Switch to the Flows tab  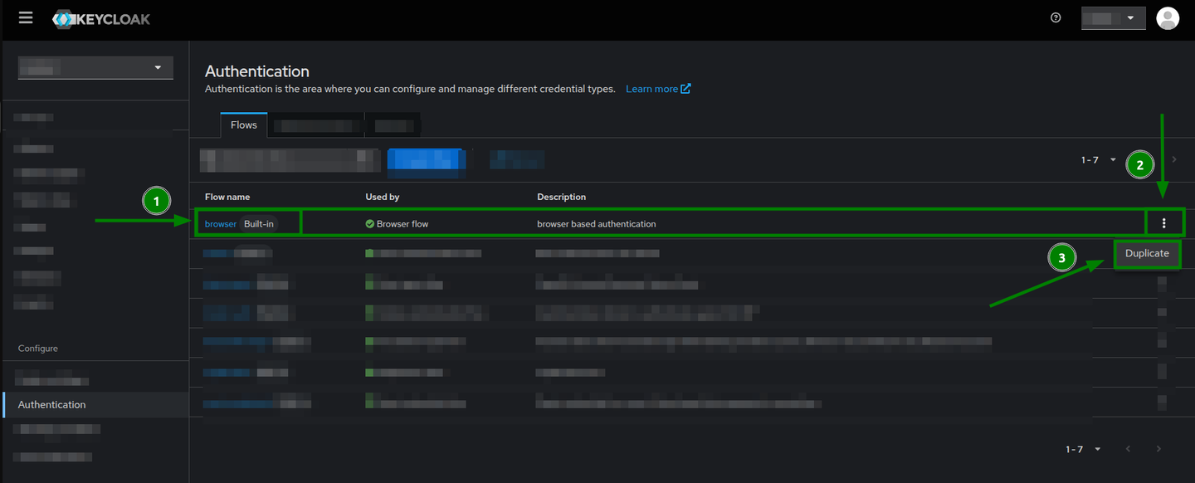[242, 124]
